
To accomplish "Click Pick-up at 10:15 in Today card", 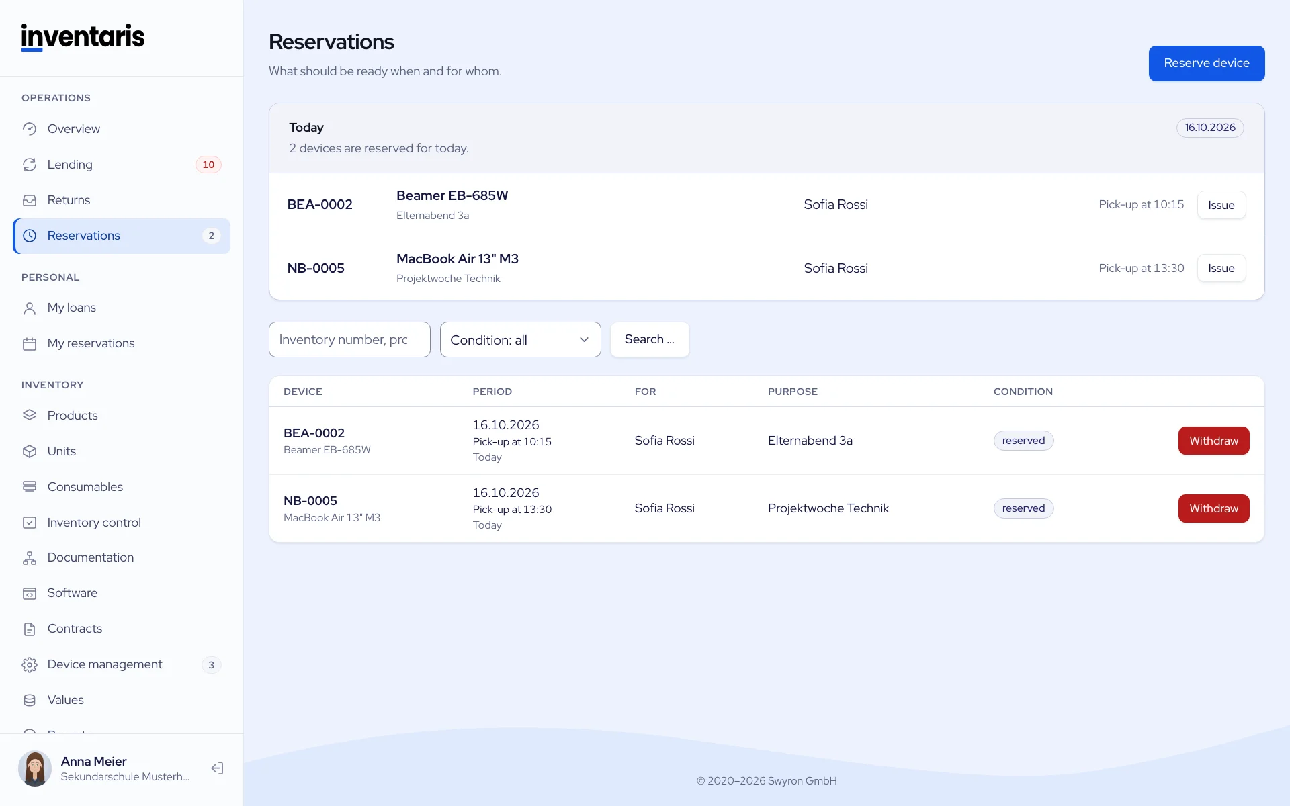I will click(x=1142, y=204).
